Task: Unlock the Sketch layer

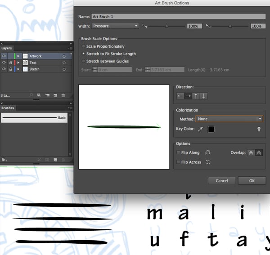Action: (x=11, y=69)
